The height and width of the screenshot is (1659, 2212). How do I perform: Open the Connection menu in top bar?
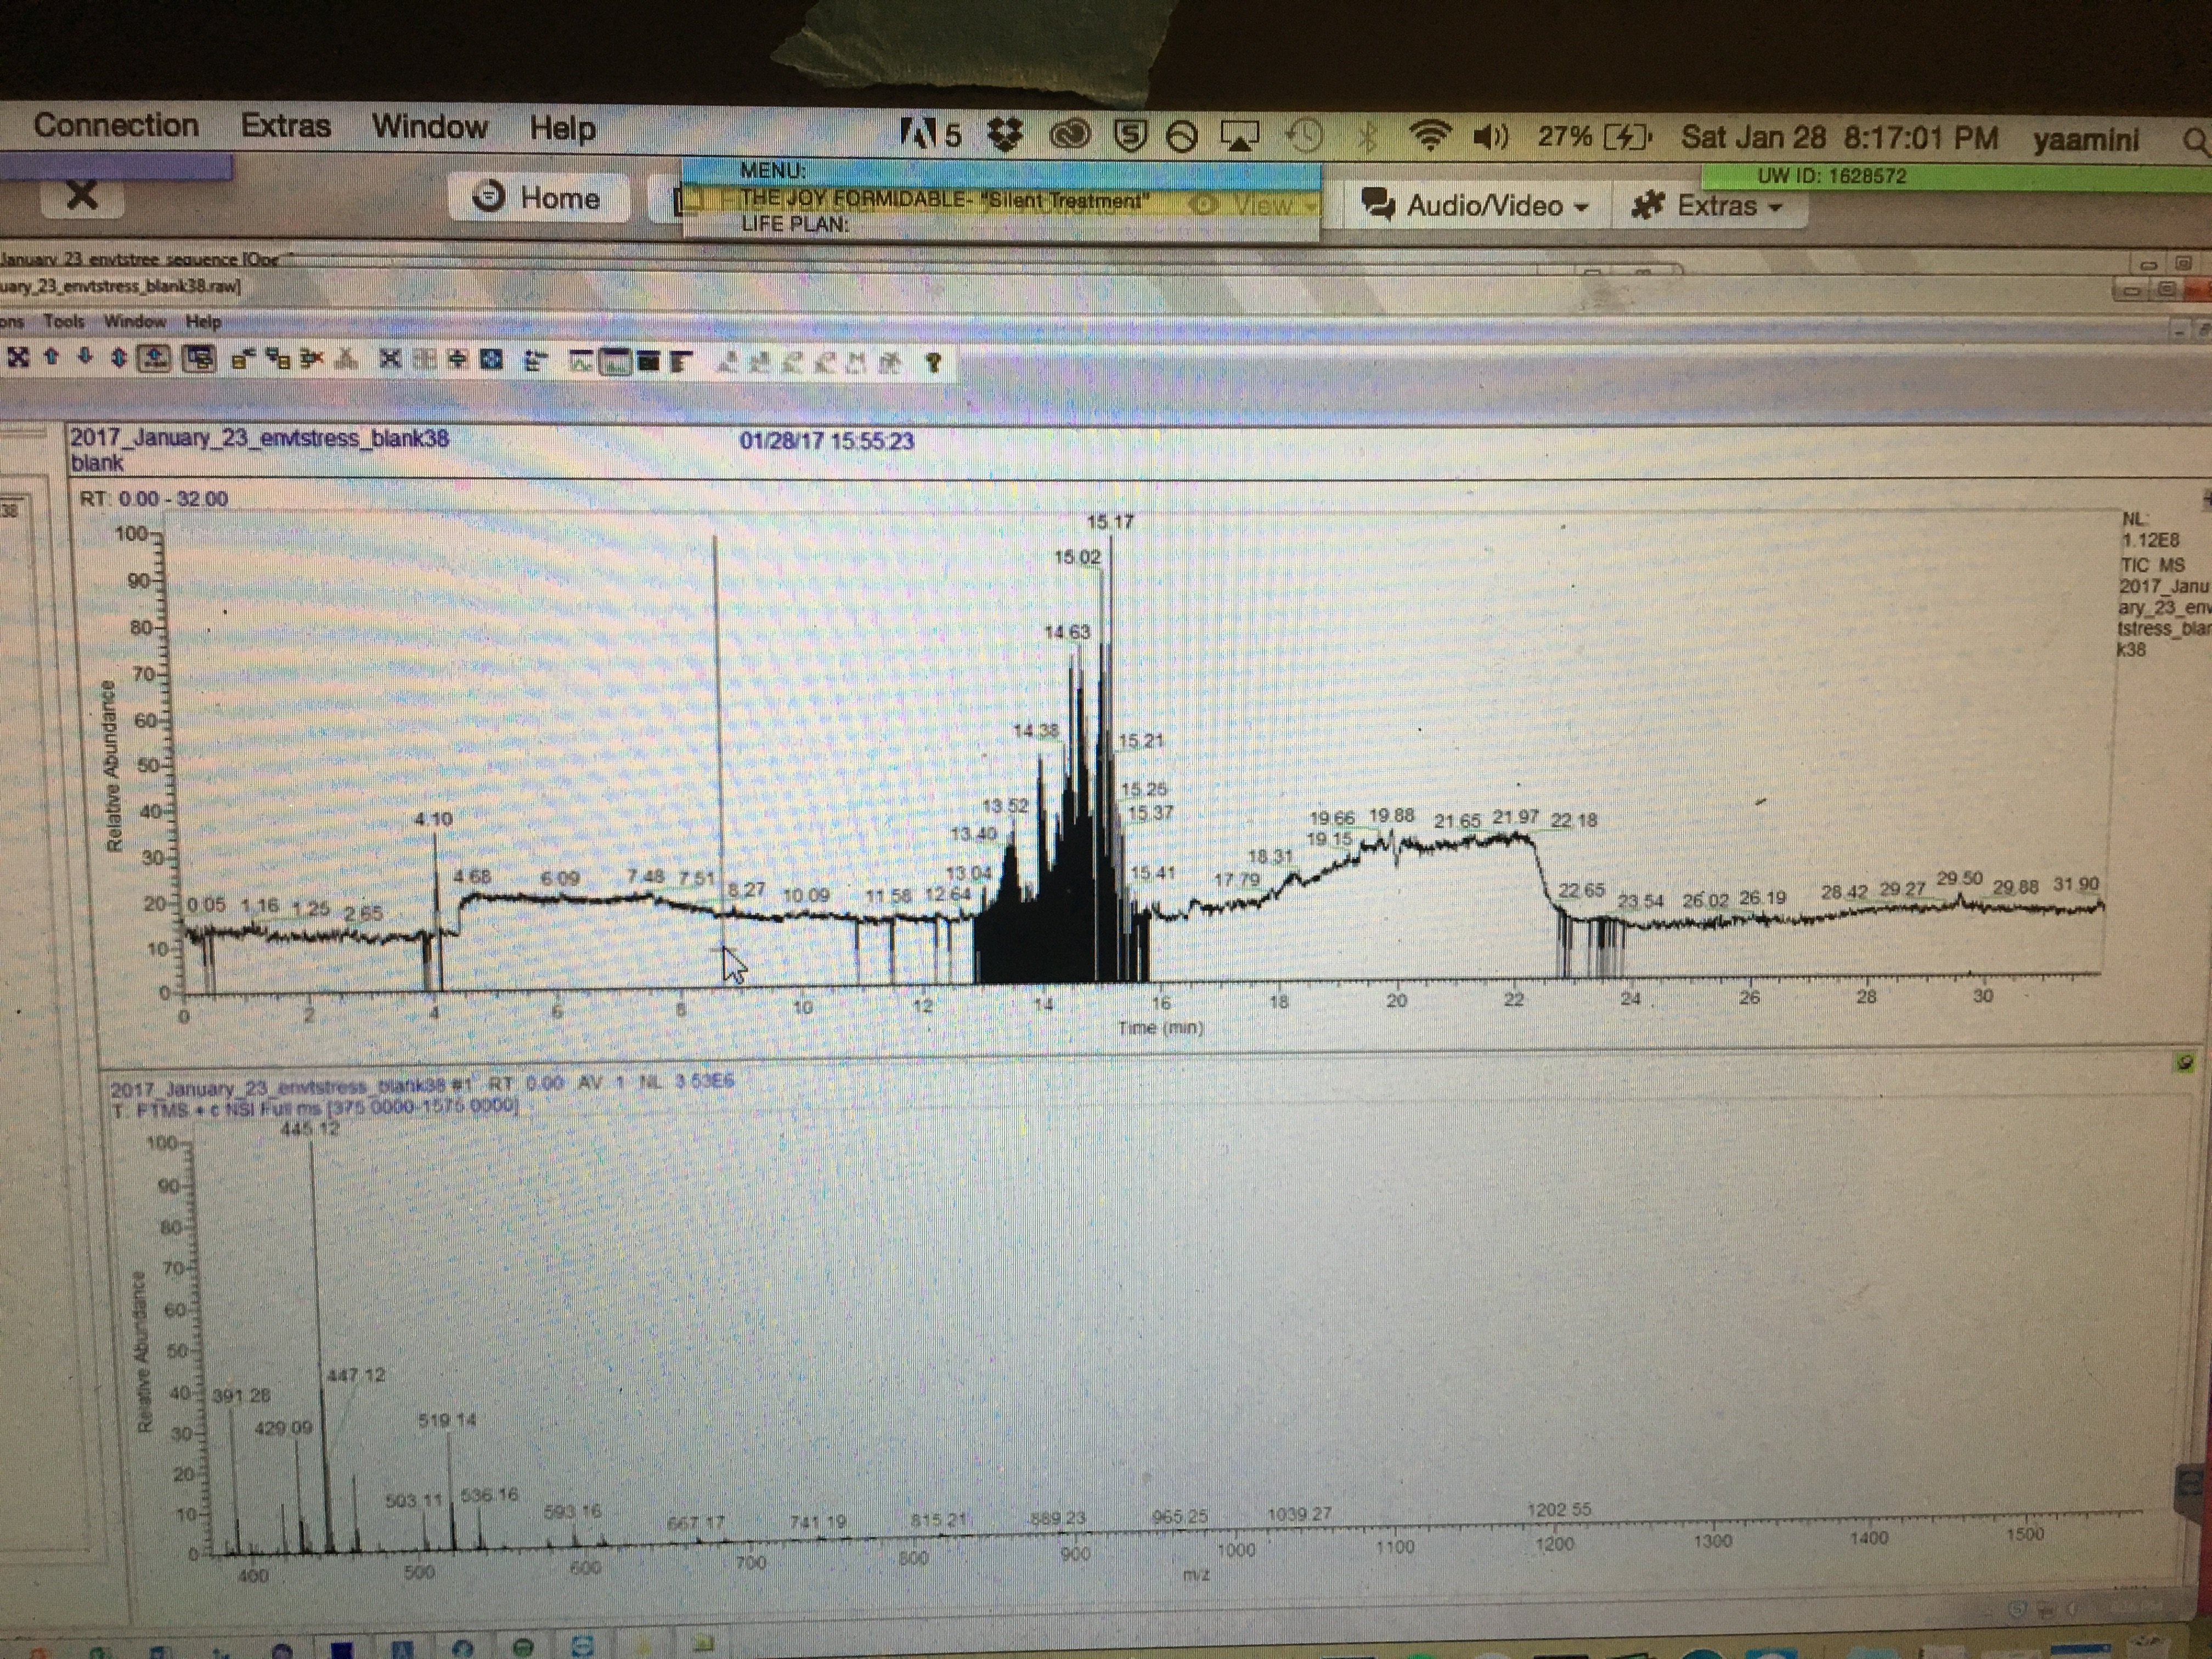[x=115, y=126]
